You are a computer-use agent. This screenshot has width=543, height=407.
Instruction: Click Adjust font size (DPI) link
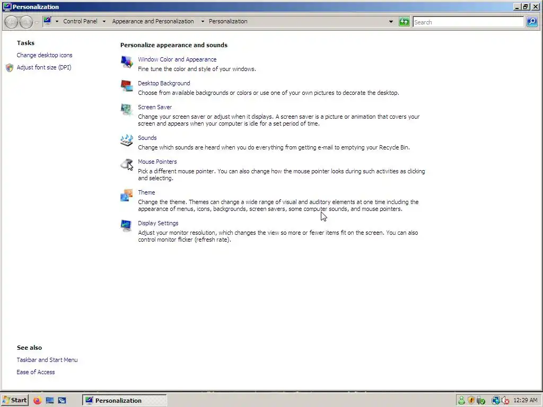coord(44,67)
